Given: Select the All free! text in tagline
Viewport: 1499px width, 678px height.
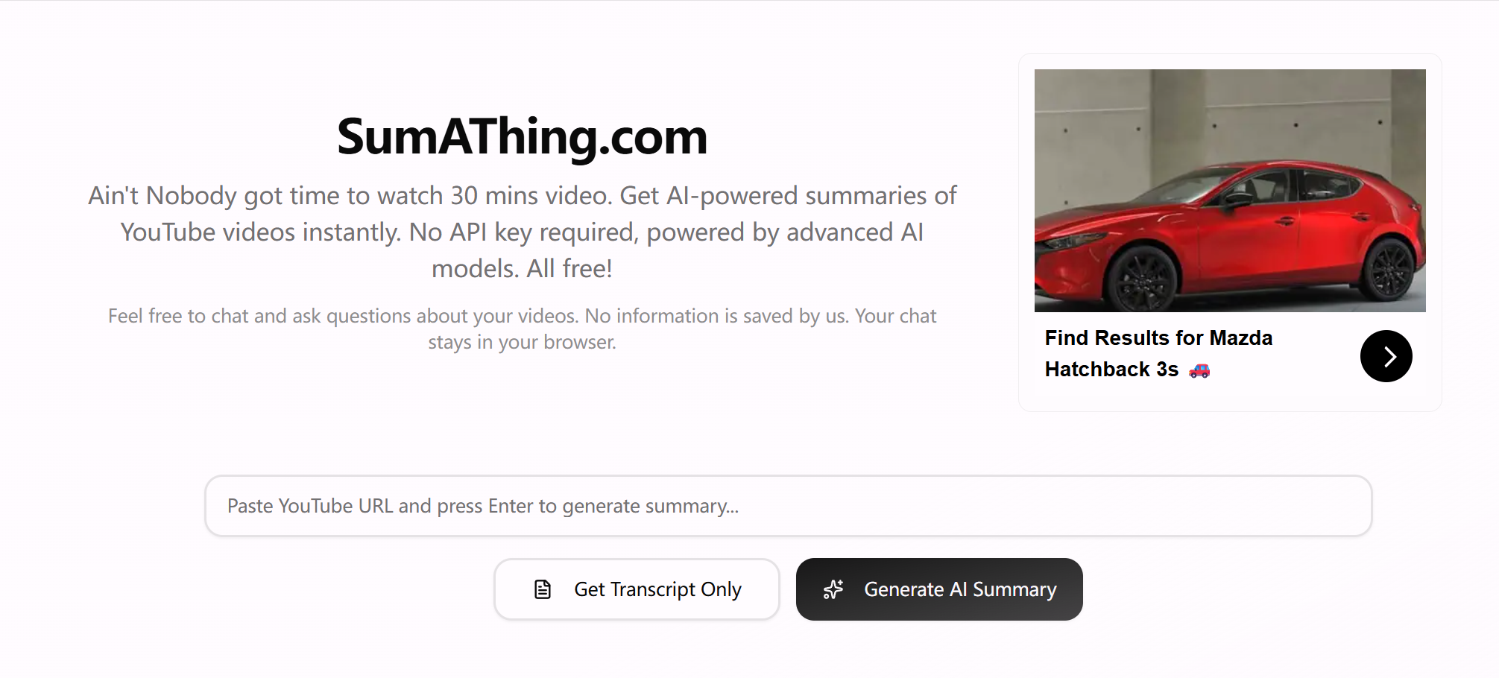Looking at the screenshot, I should coord(569,268).
